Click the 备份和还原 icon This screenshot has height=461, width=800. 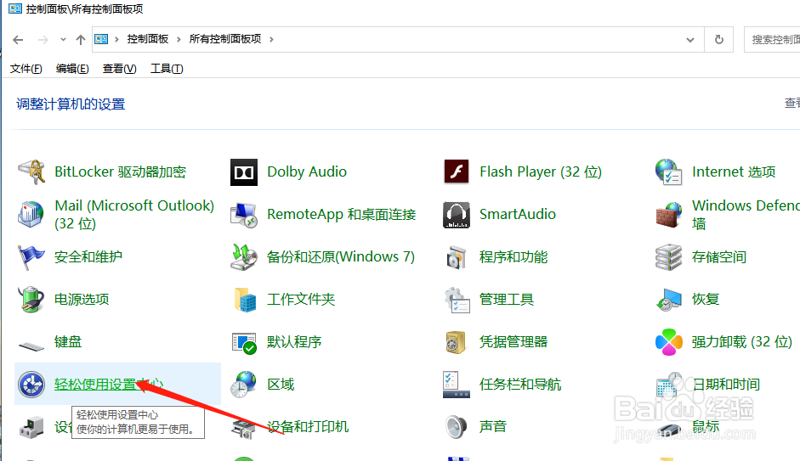click(x=244, y=256)
